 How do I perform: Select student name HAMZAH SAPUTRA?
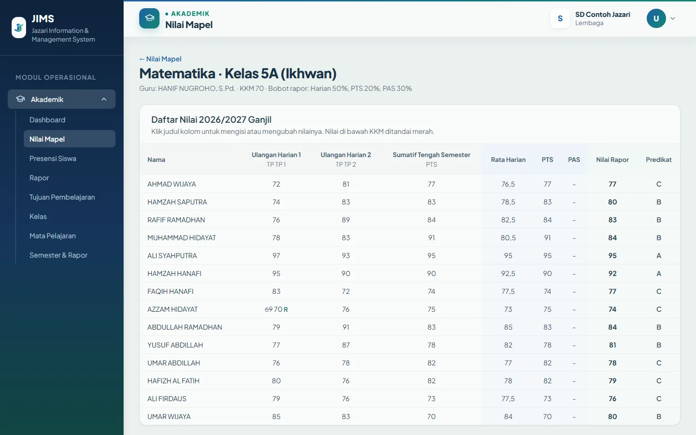177,202
